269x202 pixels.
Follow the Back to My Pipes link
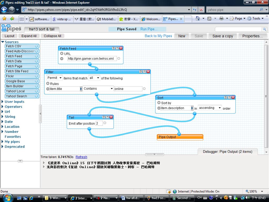point(158,36)
